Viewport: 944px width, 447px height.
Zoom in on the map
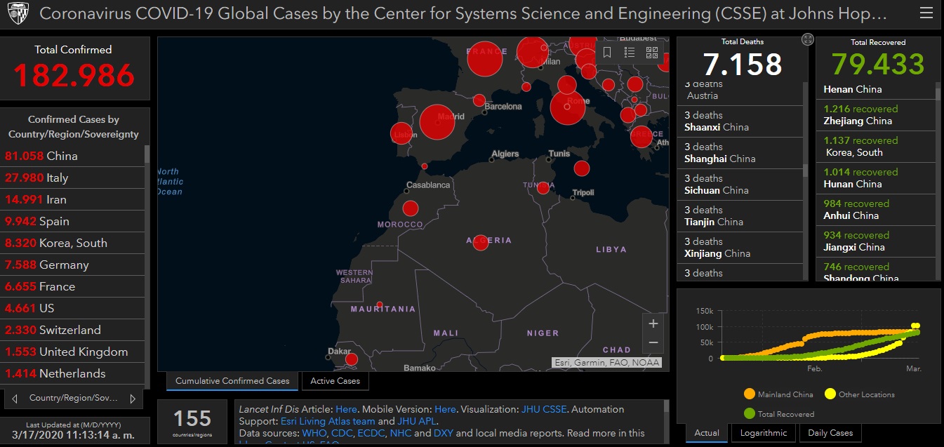click(653, 323)
